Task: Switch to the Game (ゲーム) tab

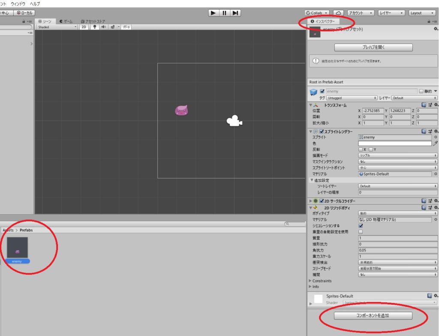Action: point(66,21)
